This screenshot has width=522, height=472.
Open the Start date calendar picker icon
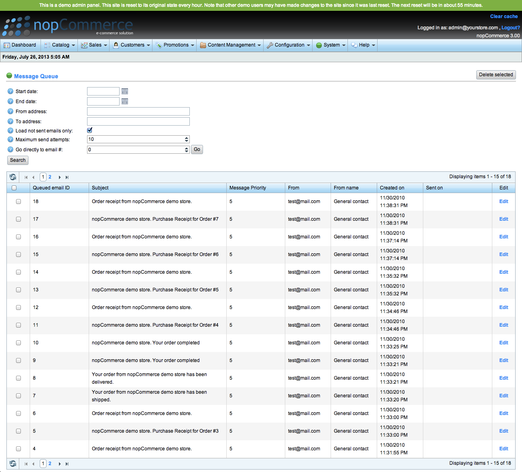pyautogui.click(x=125, y=92)
